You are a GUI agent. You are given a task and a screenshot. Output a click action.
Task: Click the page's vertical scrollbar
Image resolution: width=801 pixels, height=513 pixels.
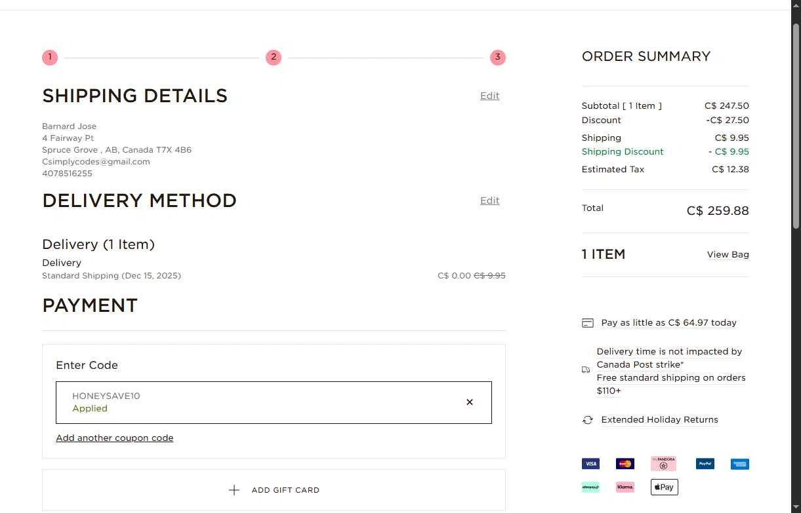click(796, 124)
